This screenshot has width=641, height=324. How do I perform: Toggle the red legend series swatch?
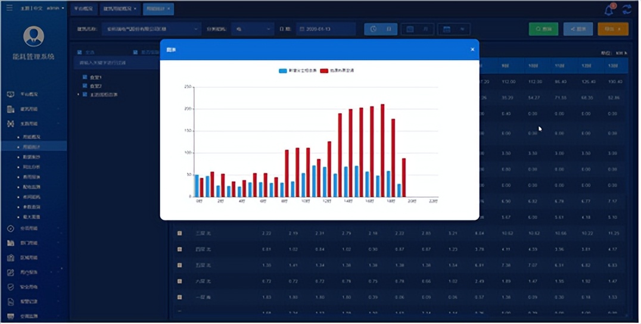tap(324, 71)
